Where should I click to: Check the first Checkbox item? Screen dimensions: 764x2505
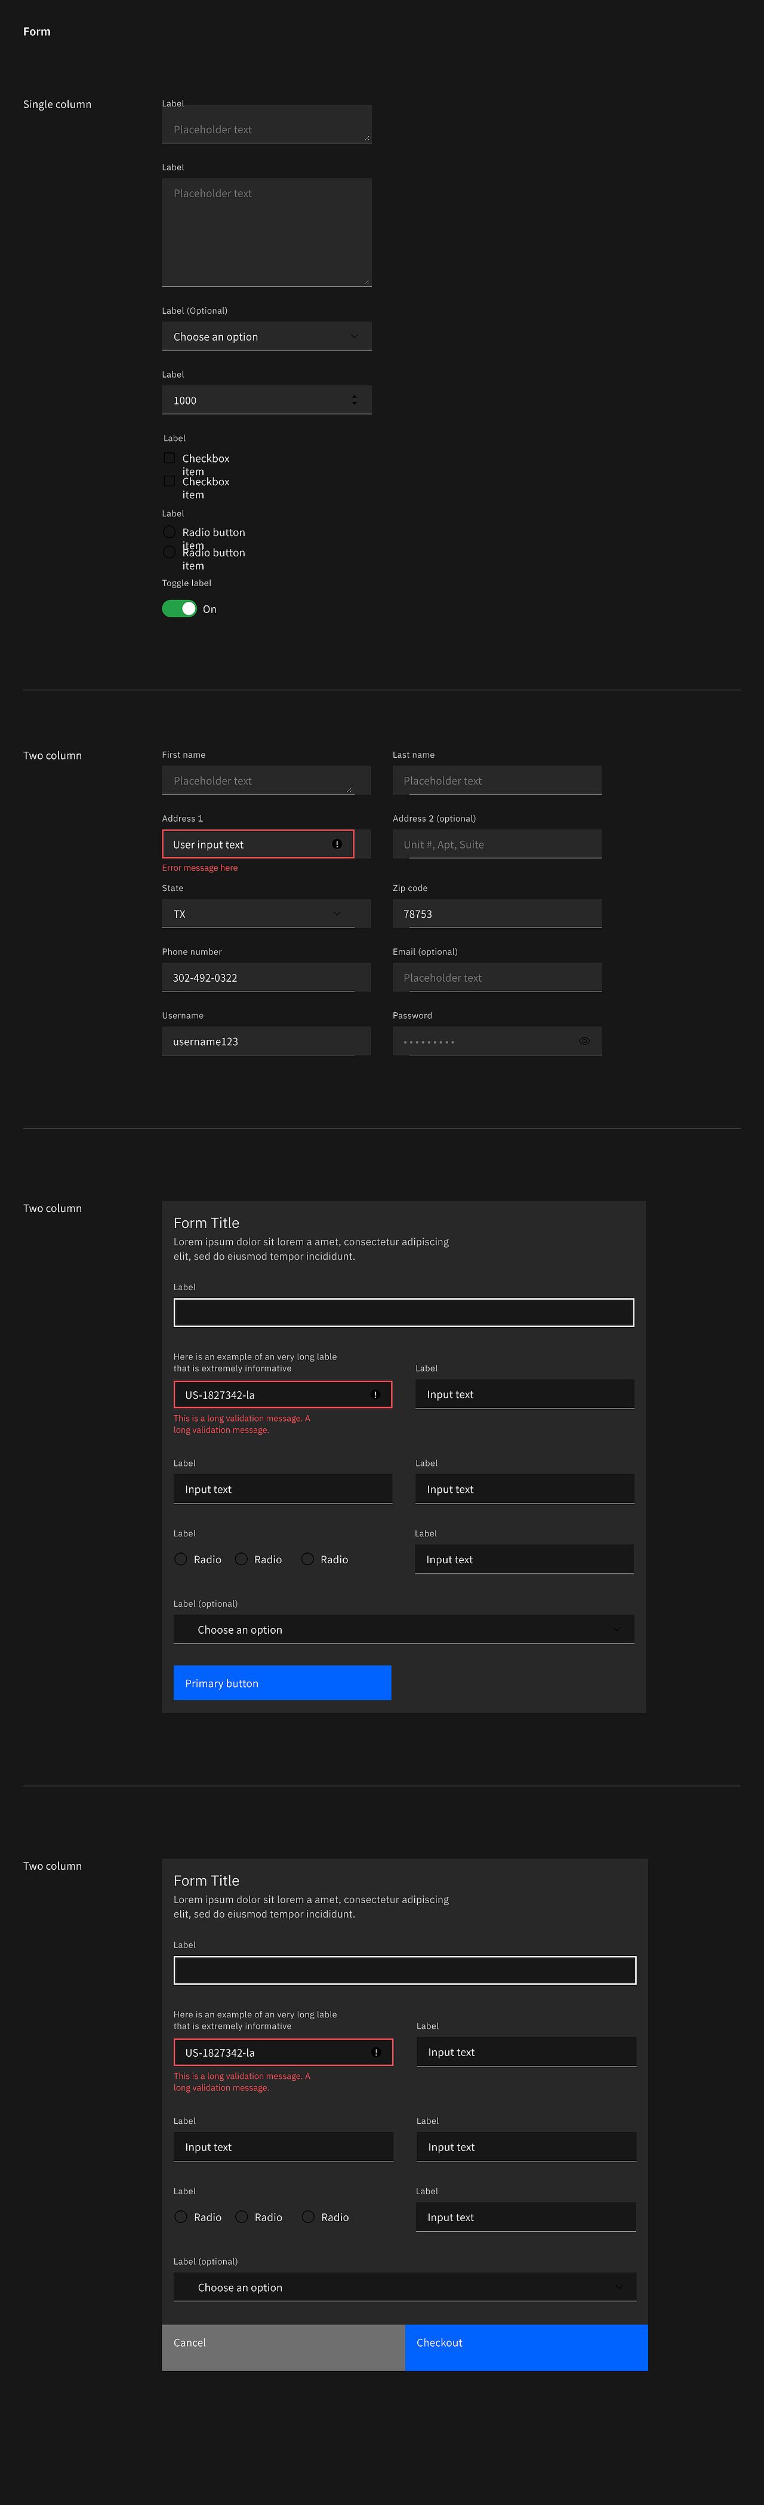170,458
